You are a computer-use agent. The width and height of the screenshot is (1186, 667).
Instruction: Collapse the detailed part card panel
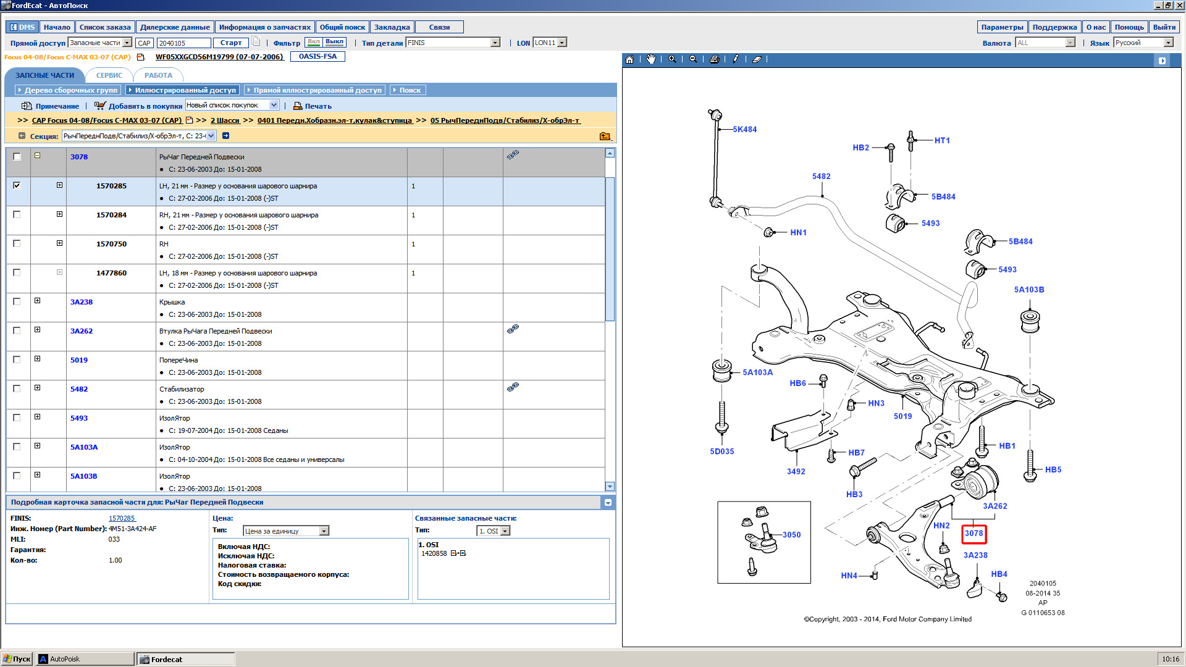pos(608,503)
